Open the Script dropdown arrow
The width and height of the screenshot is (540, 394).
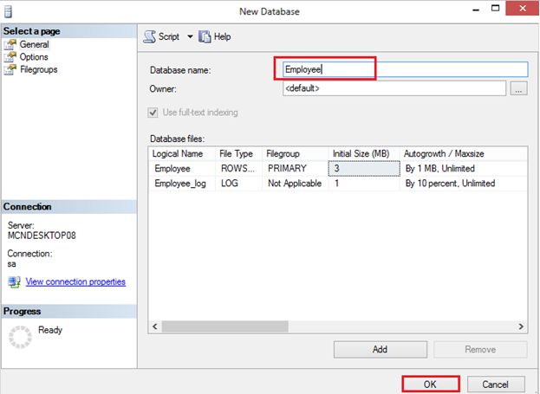[190, 36]
